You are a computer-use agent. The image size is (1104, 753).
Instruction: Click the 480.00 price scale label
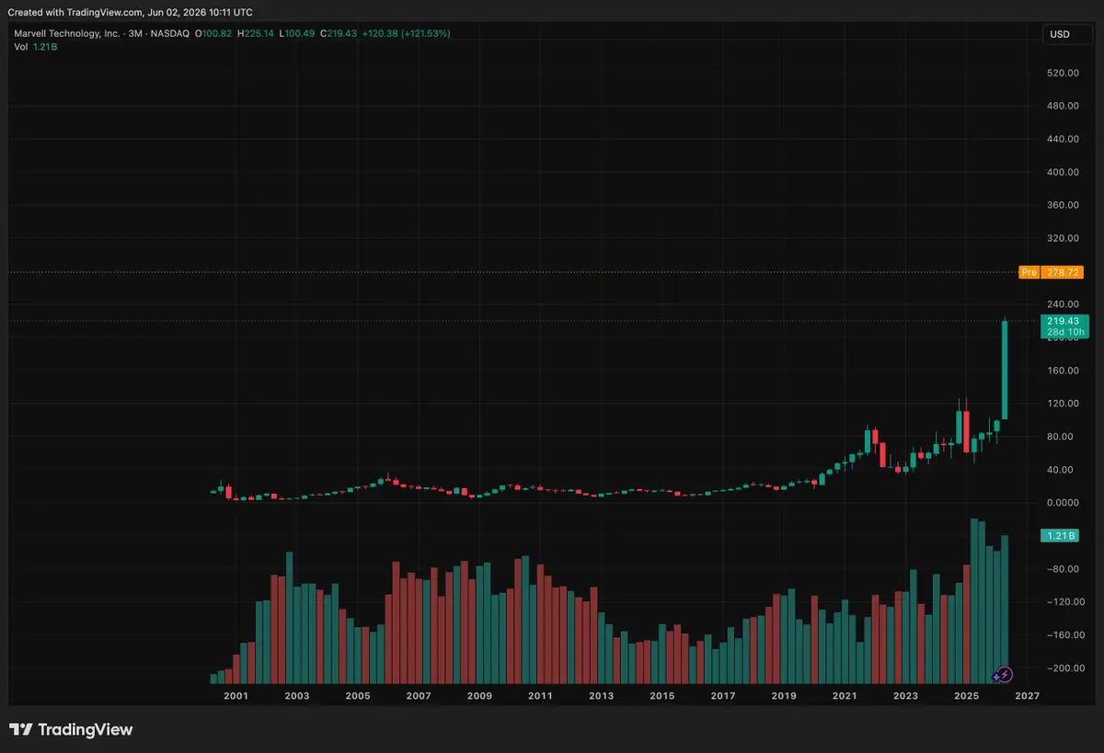(x=1062, y=106)
